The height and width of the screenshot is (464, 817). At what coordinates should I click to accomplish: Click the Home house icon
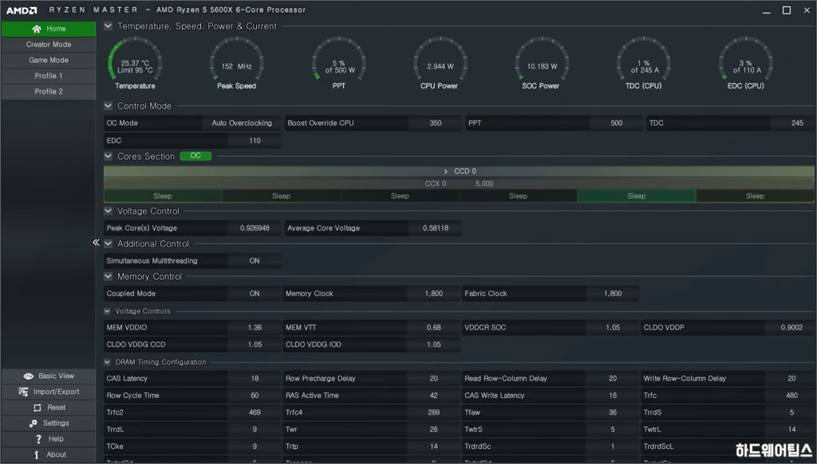(37, 29)
